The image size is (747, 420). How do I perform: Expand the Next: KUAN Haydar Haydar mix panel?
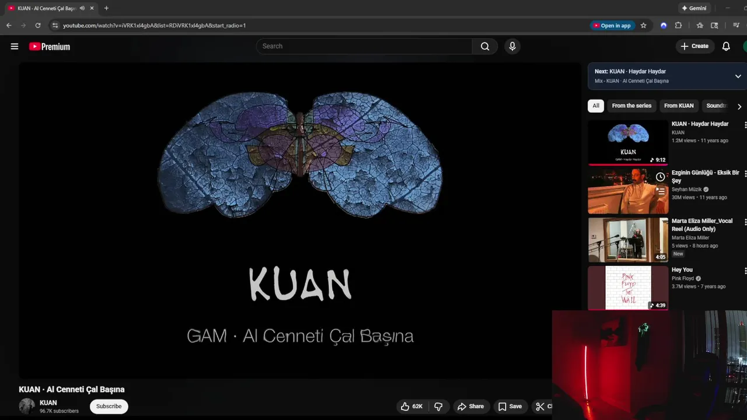tap(738, 76)
